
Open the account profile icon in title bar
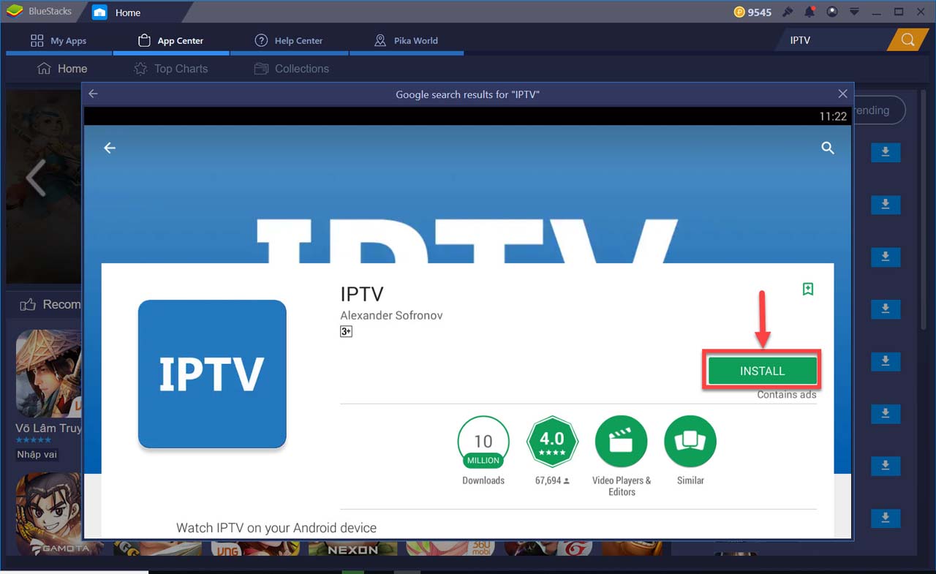pyautogui.click(x=831, y=12)
